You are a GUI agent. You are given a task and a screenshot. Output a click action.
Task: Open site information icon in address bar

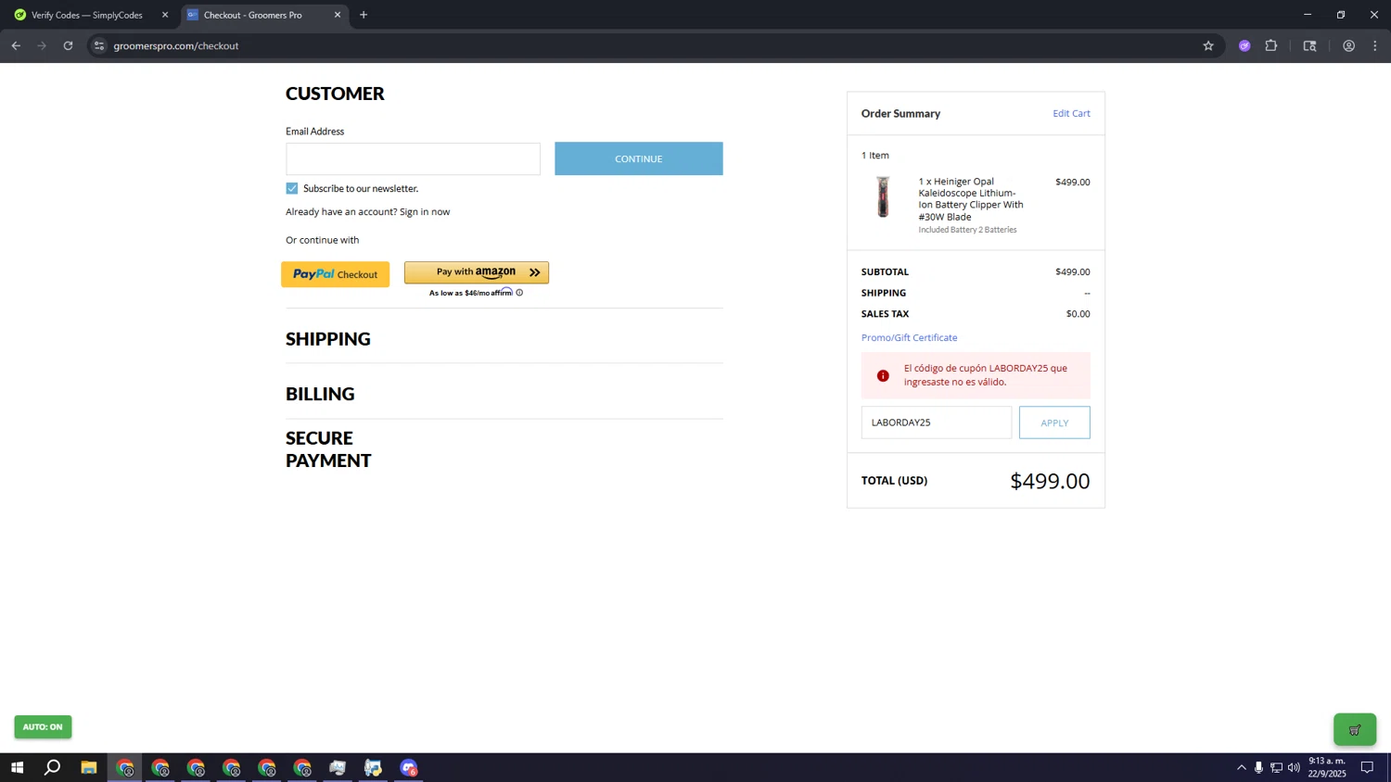(99, 45)
